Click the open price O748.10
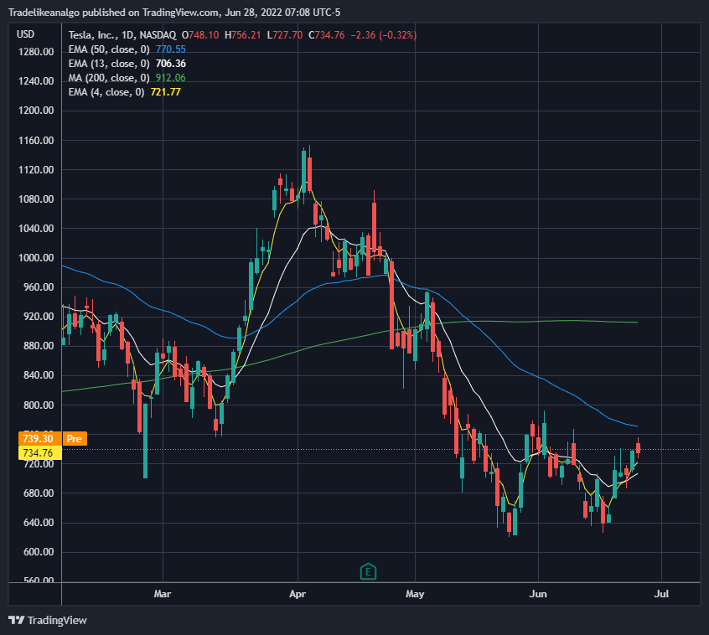Image resolution: width=709 pixels, height=635 pixels. (200, 35)
